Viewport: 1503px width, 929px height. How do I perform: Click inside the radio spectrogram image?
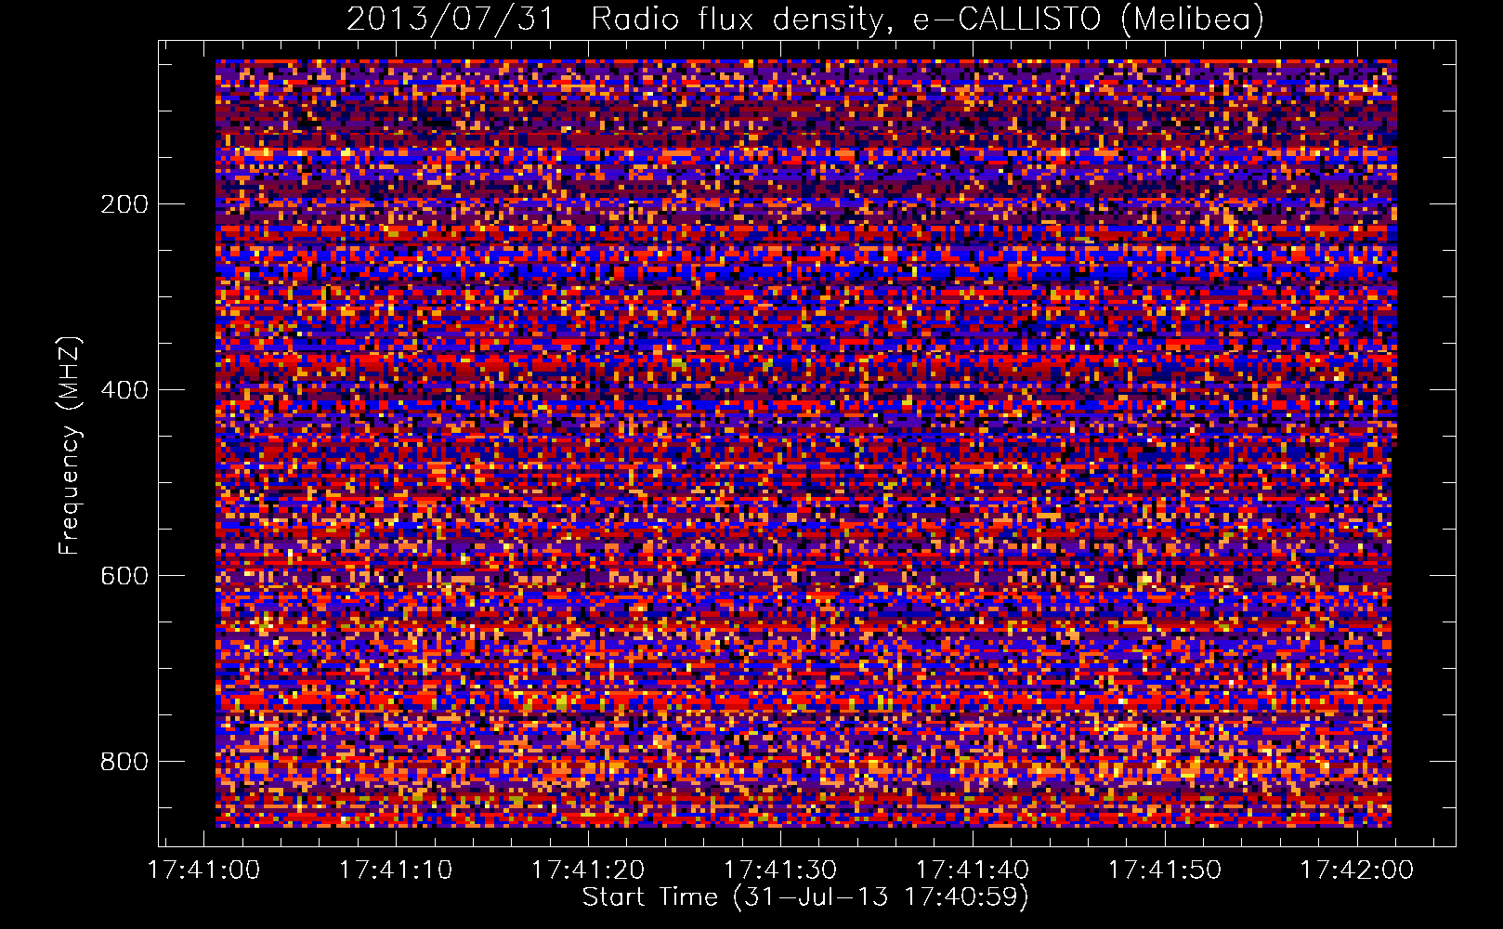tap(805, 443)
